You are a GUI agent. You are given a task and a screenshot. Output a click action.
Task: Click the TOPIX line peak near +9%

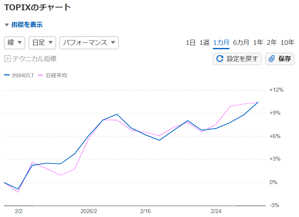[117, 114]
